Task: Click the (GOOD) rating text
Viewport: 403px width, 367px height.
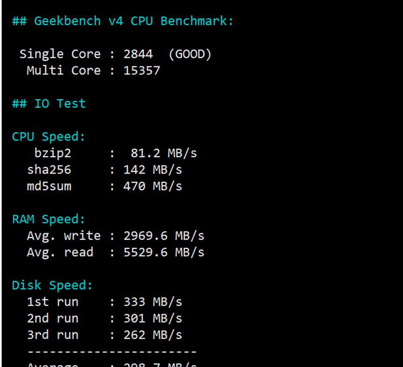Action: [x=190, y=54]
